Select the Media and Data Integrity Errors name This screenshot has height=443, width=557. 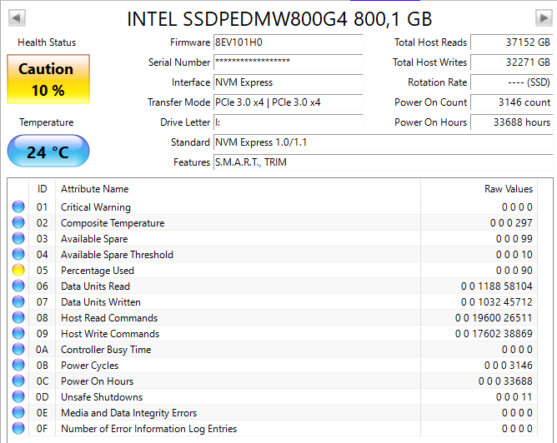128,413
